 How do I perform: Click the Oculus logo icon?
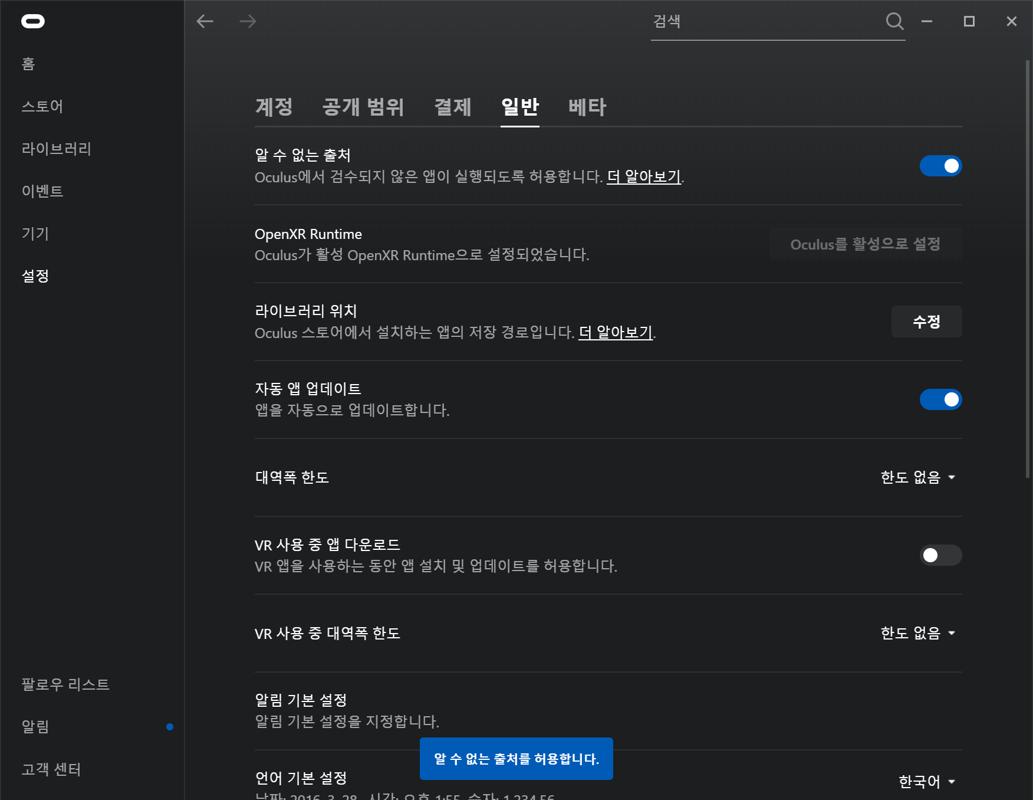click(x=33, y=21)
